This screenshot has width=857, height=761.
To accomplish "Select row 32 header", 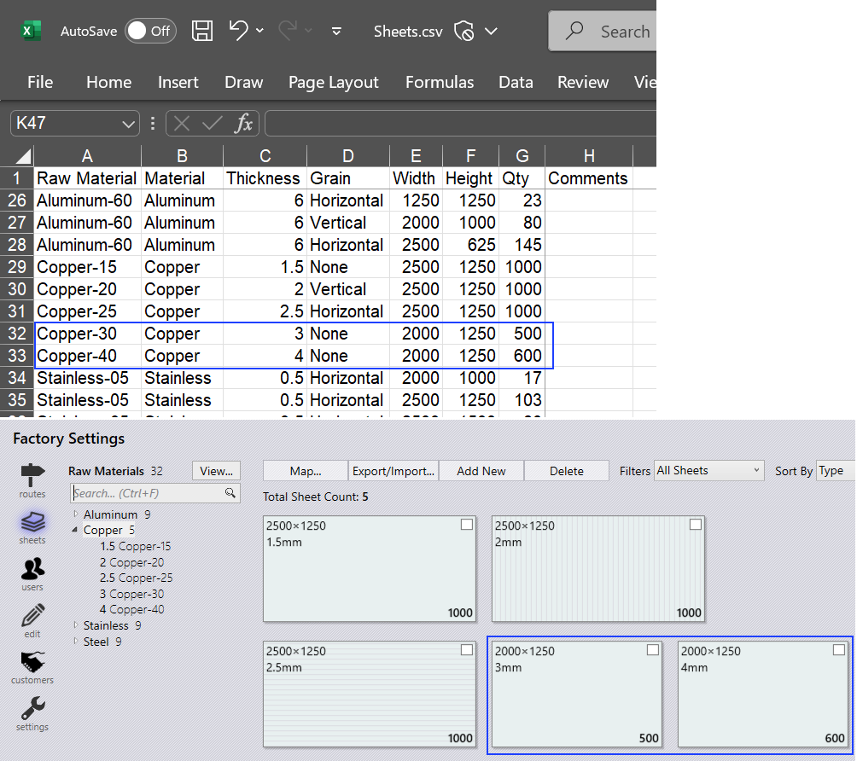I will (x=17, y=334).
